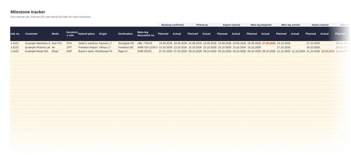Select the Main-leg document no. header

pos(146,34)
